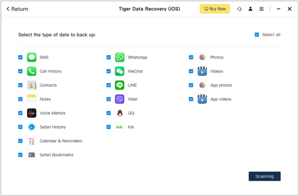Go back with the Return button
This screenshot has width=299, height=196.
(17, 9)
